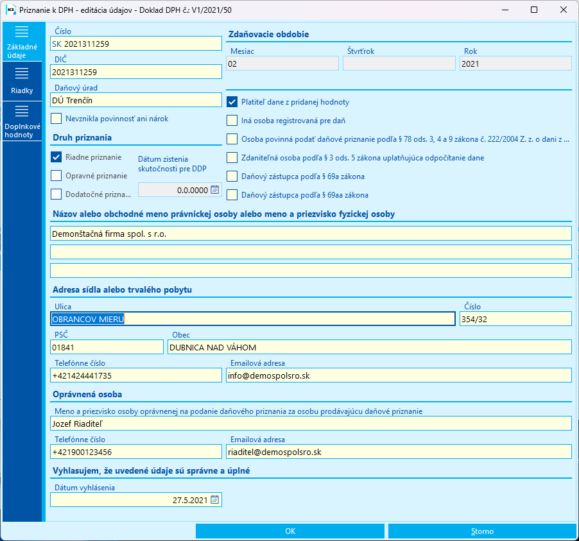Click the Rok field showing 2021
This screenshot has height=541, width=579.
coord(515,64)
